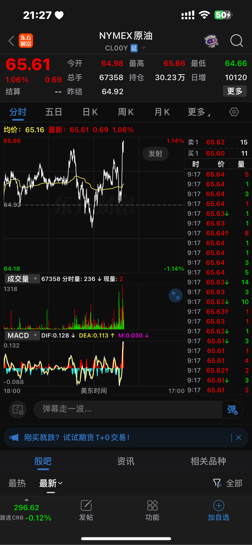Tap the 路透CRB index value 296.62
Viewport: 252px width, 545px height.
[x=26, y=508]
